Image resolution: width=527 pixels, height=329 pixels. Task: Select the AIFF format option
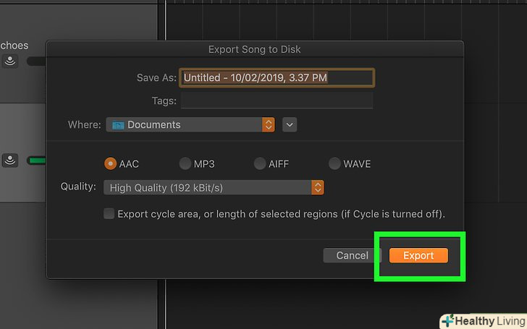point(260,164)
